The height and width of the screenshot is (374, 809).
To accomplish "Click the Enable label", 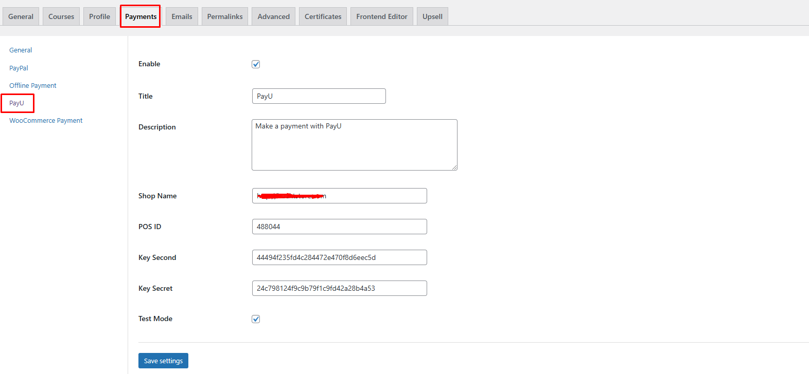I will [x=149, y=64].
